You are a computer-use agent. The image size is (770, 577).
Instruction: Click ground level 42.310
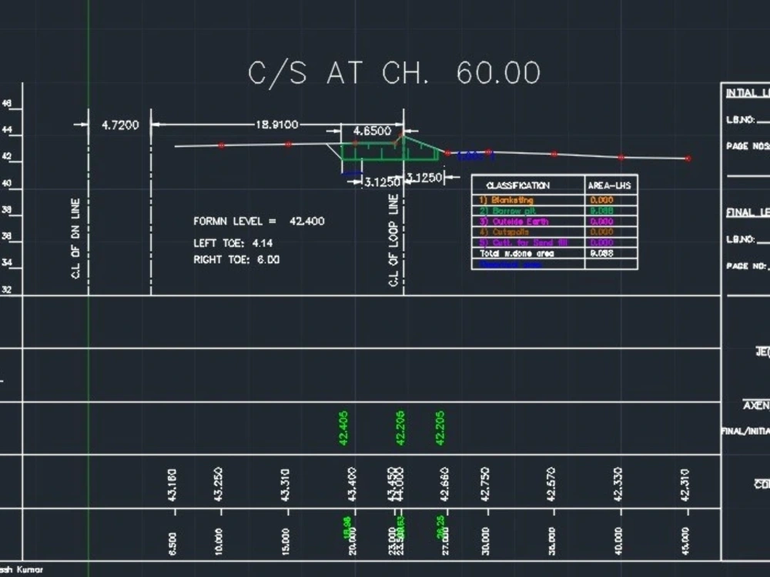pos(685,484)
